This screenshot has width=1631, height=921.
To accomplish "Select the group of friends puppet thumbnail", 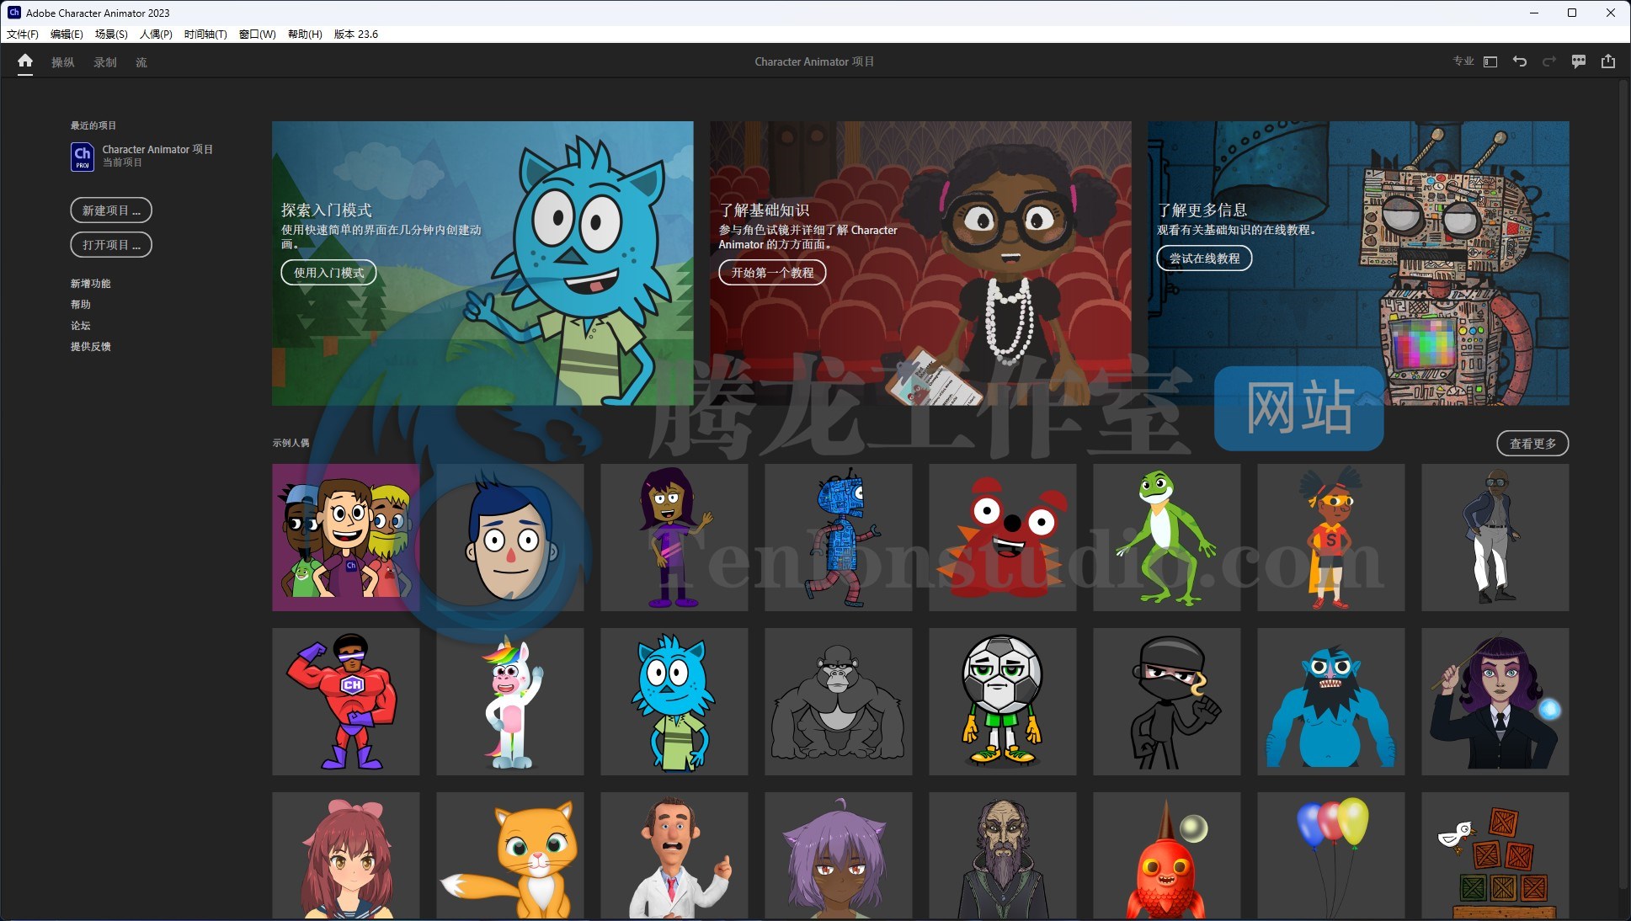I will [x=346, y=537].
